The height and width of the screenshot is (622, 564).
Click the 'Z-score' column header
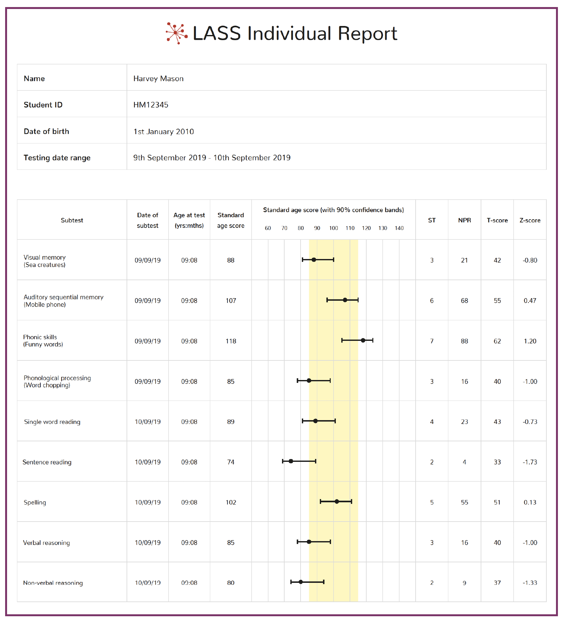[x=530, y=220]
